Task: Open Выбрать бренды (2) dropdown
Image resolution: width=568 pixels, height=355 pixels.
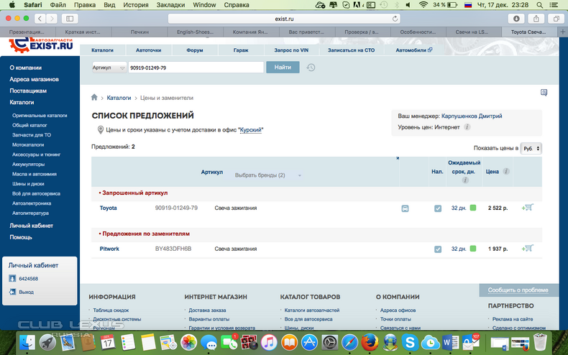Action: click(x=268, y=175)
